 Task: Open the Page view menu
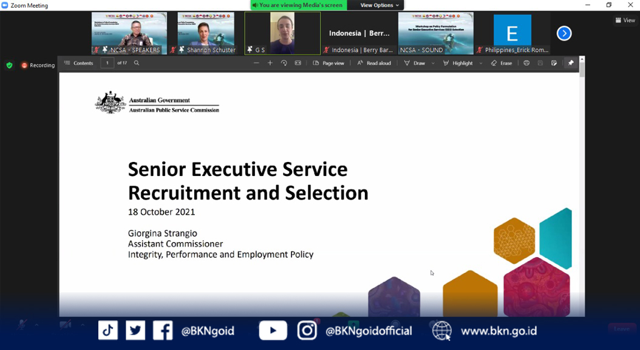pos(329,63)
